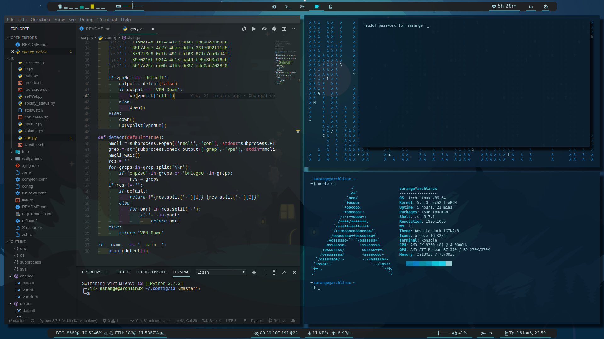Click the coffee cup icon in top bar
The image size is (604, 339).
tap(317, 7)
